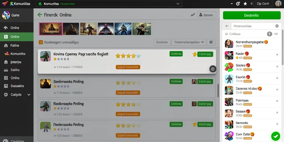Image resolution: width=284 pixels, height=142 pixels.
Task: Select the fourth game thumbnail
Action: pyautogui.click(x=106, y=29)
